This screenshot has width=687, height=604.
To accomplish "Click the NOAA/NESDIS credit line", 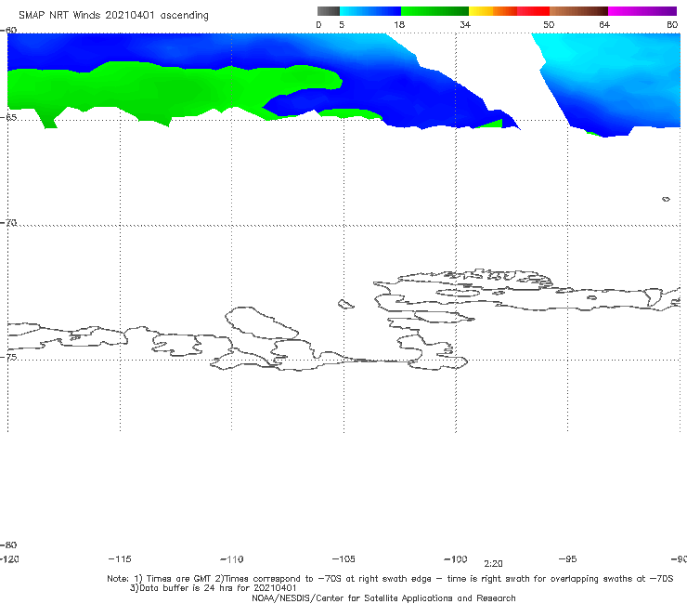I will click(383, 597).
